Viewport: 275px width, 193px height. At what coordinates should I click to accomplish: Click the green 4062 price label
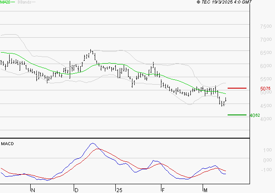[255, 115]
